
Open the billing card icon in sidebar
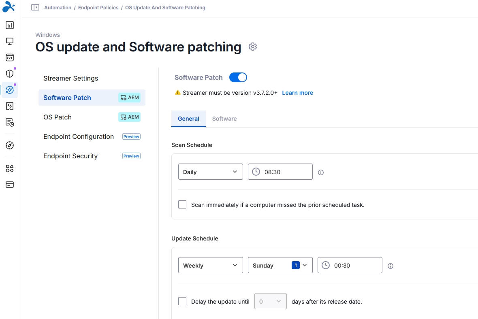pyautogui.click(x=10, y=185)
